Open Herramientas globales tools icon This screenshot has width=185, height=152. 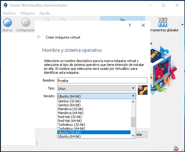(163, 22)
